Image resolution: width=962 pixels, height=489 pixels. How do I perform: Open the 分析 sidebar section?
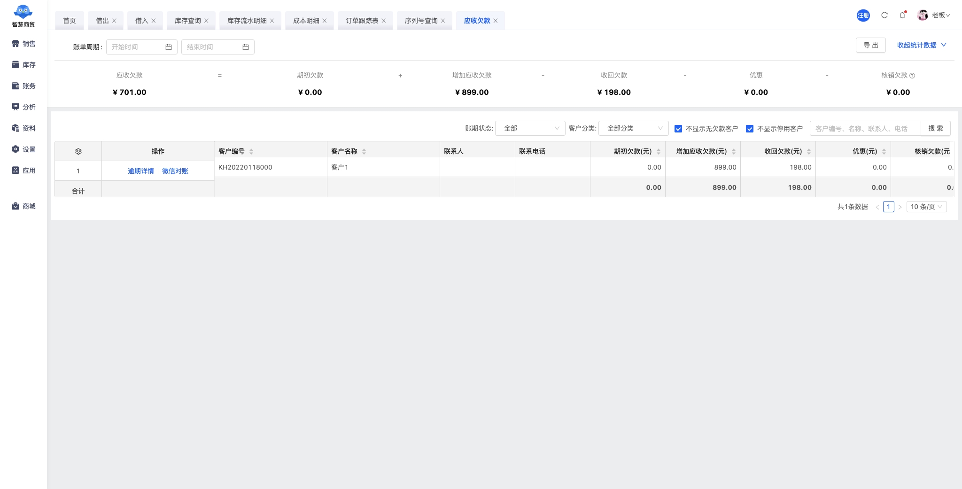(x=23, y=107)
